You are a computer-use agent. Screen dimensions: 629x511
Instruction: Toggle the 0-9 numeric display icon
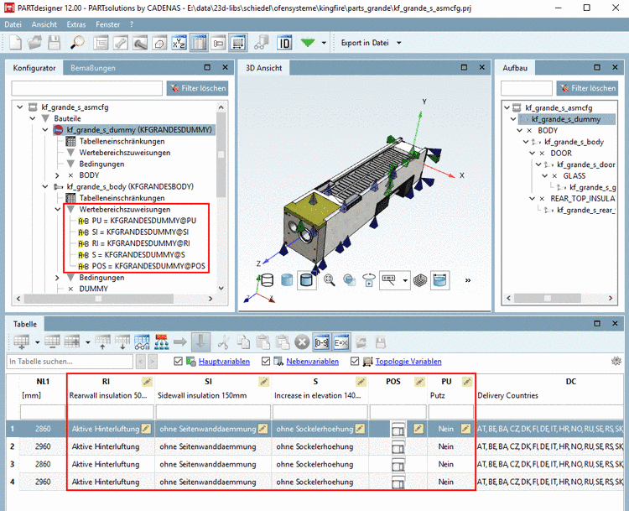tap(322, 342)
